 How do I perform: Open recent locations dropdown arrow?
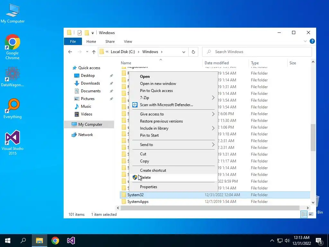[x=87, y=52]
